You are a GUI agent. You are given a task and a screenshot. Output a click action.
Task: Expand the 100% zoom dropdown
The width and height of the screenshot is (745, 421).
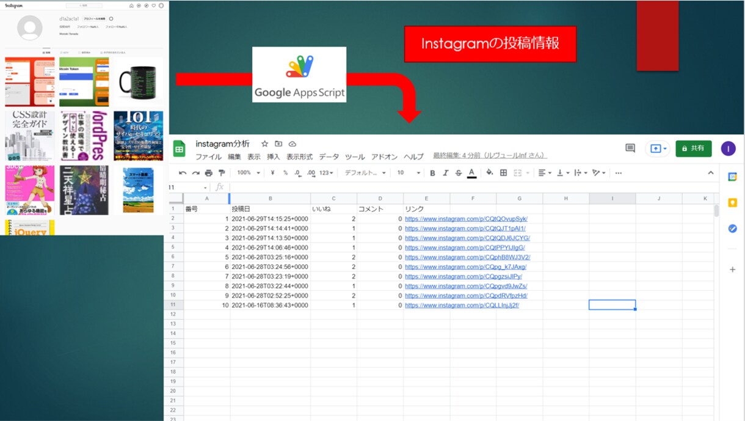point(249,173)
